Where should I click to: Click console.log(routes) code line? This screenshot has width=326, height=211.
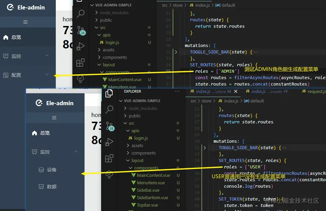pos(249,186)
